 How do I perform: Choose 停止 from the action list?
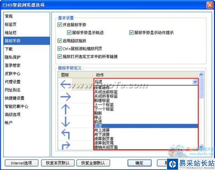pyautogui.click(x=146, y=117)
